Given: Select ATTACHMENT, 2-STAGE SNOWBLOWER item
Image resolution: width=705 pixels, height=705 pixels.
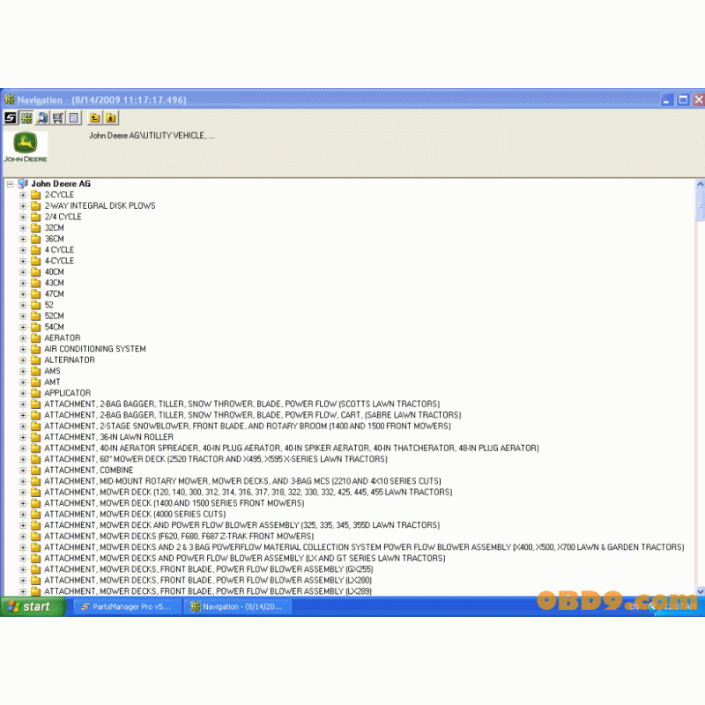Looking at the screenshot, I should point(248,427).
